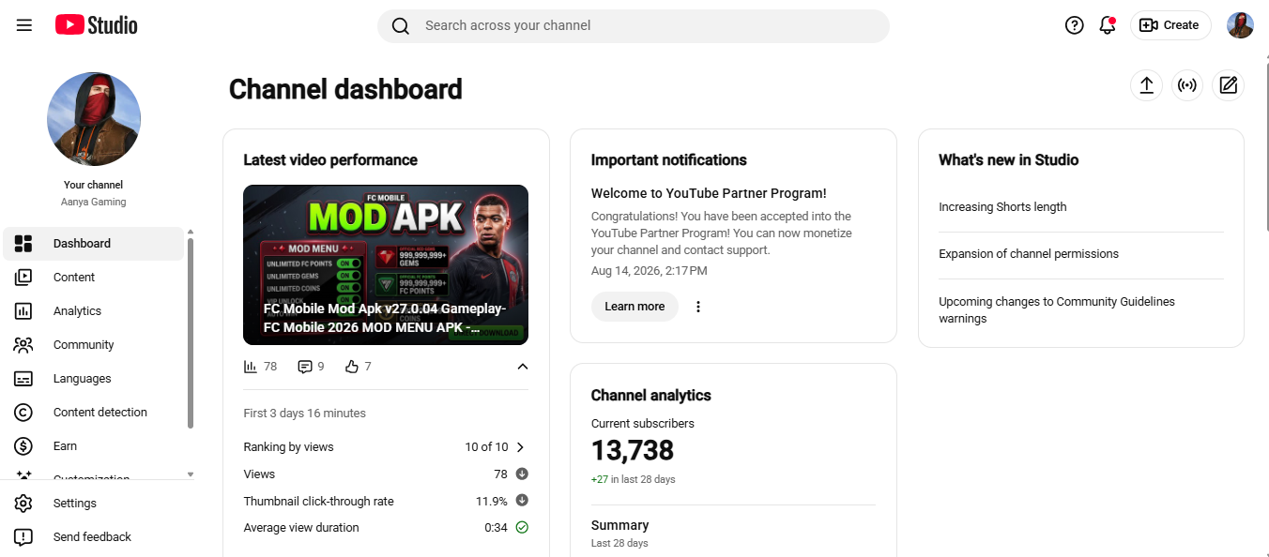Click the video likes thumbs-up icon
The height and width of the screenshot is (557, 1269).
pyautogui.click(x=352, y=367)
